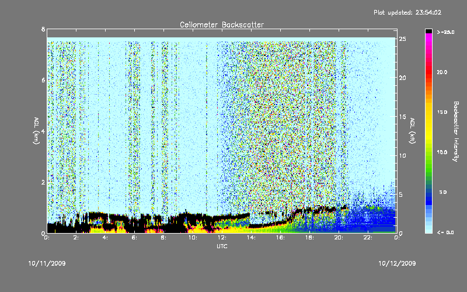Click the "<= 0.0" colorbar value label
467x292 pixels.
(x=445, y=232)
